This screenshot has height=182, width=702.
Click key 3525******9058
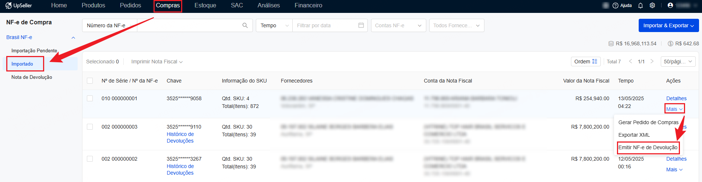184,98
